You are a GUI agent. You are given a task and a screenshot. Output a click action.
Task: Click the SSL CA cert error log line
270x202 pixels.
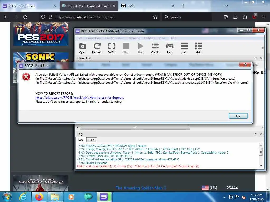[x=138, y=166]
